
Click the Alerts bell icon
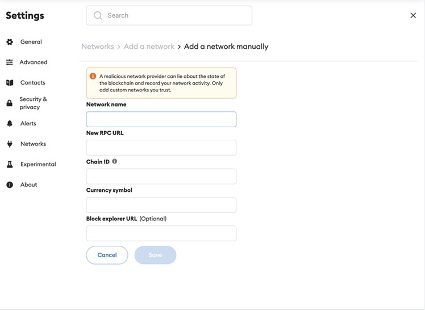click(10, 124)
